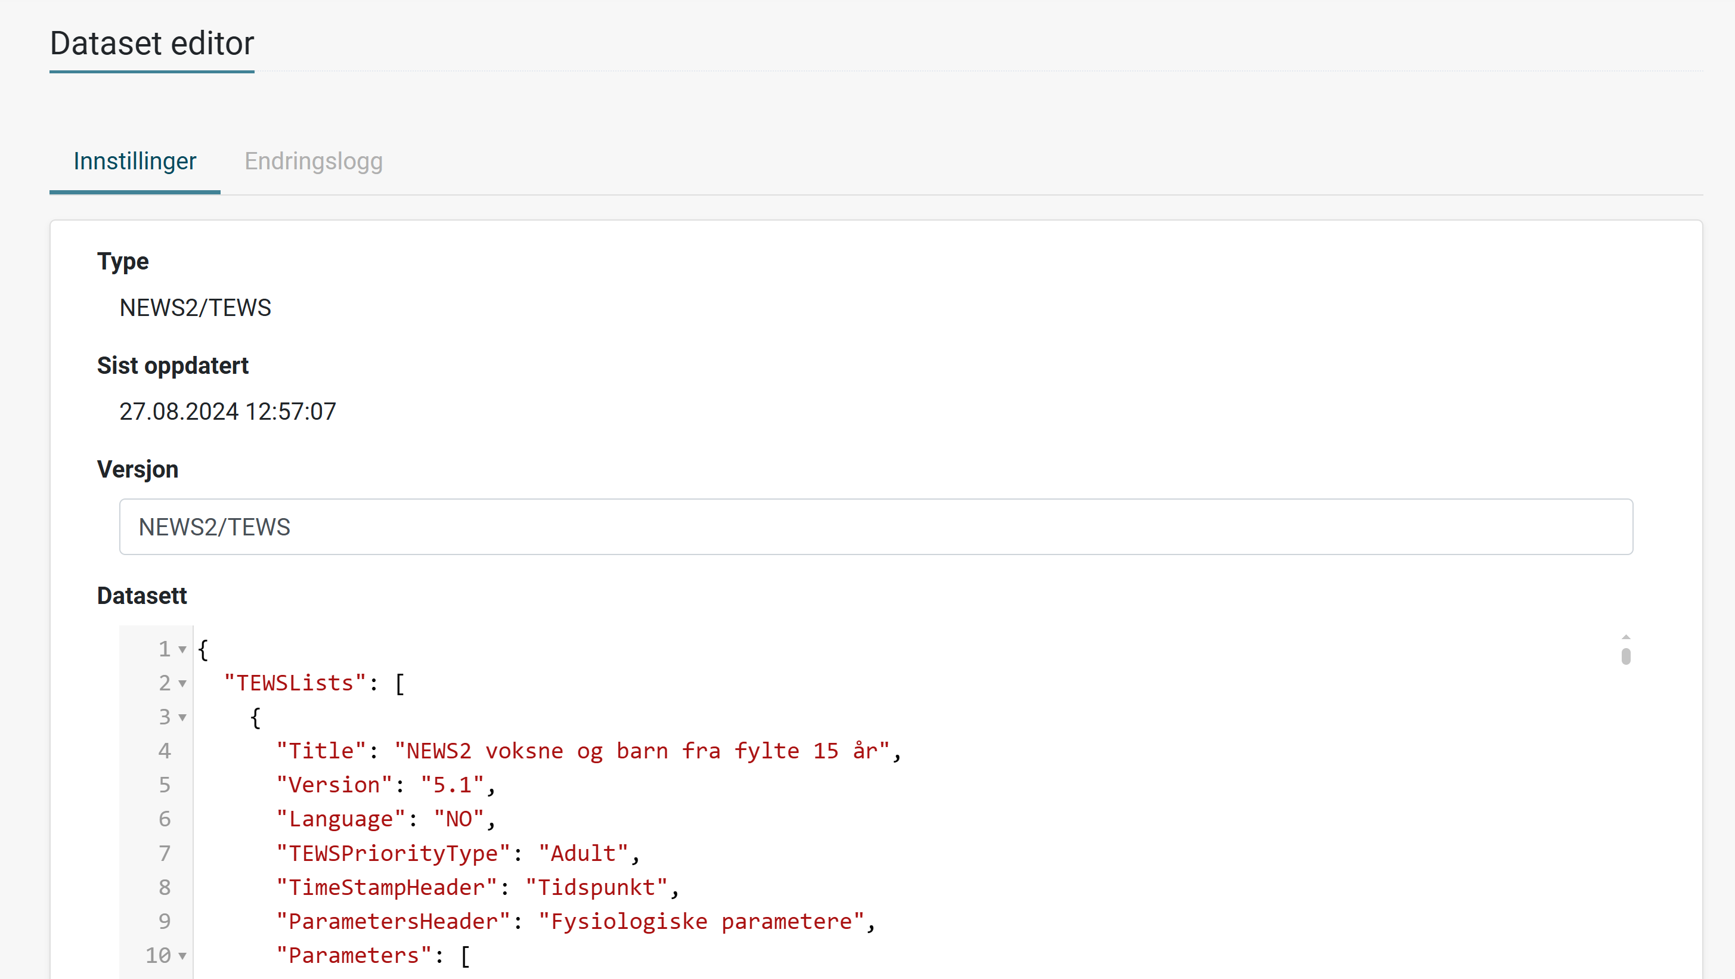Screen dimensions: 1735x979
Task: Click the Versjon input field
Action: point(876,526)
